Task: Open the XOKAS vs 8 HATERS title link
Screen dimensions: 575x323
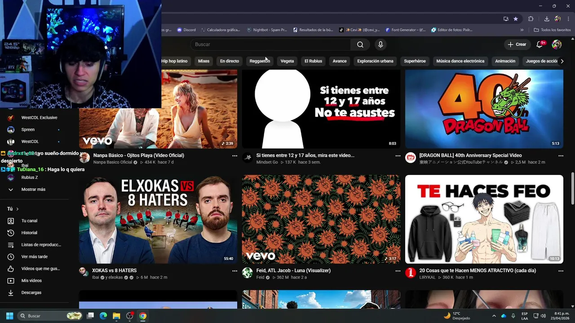Action: pyautogui.click(x=115, y=271)
